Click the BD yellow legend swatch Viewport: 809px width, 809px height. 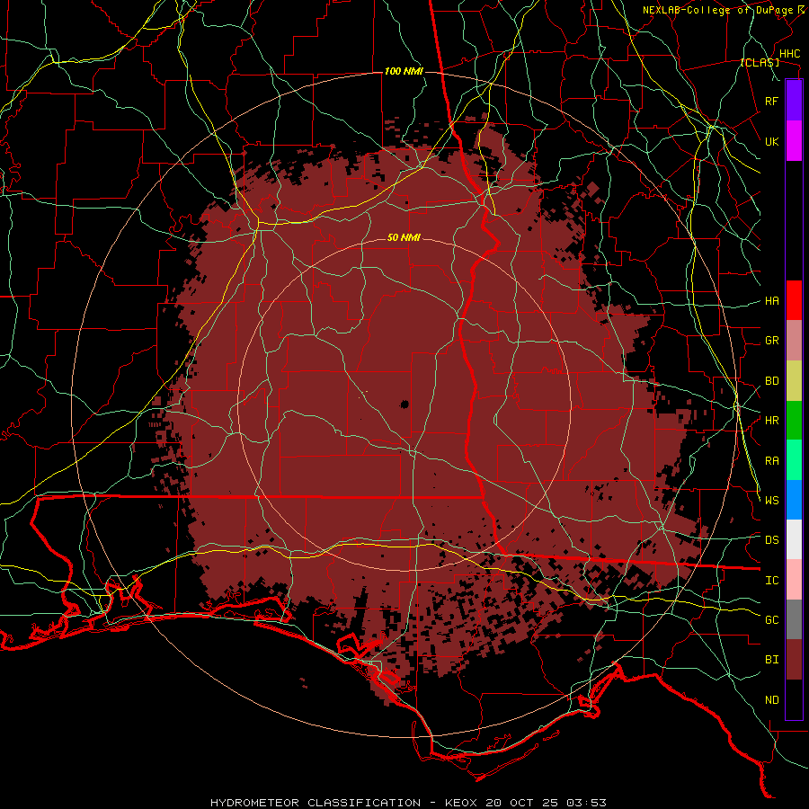pos(794,380)
